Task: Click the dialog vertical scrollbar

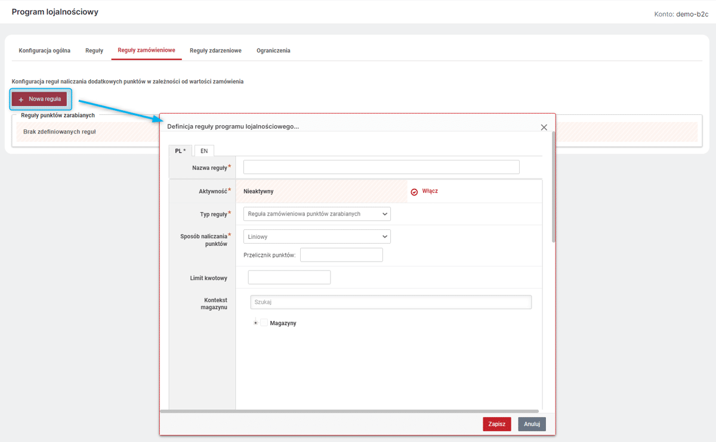Action: (553, 186)
